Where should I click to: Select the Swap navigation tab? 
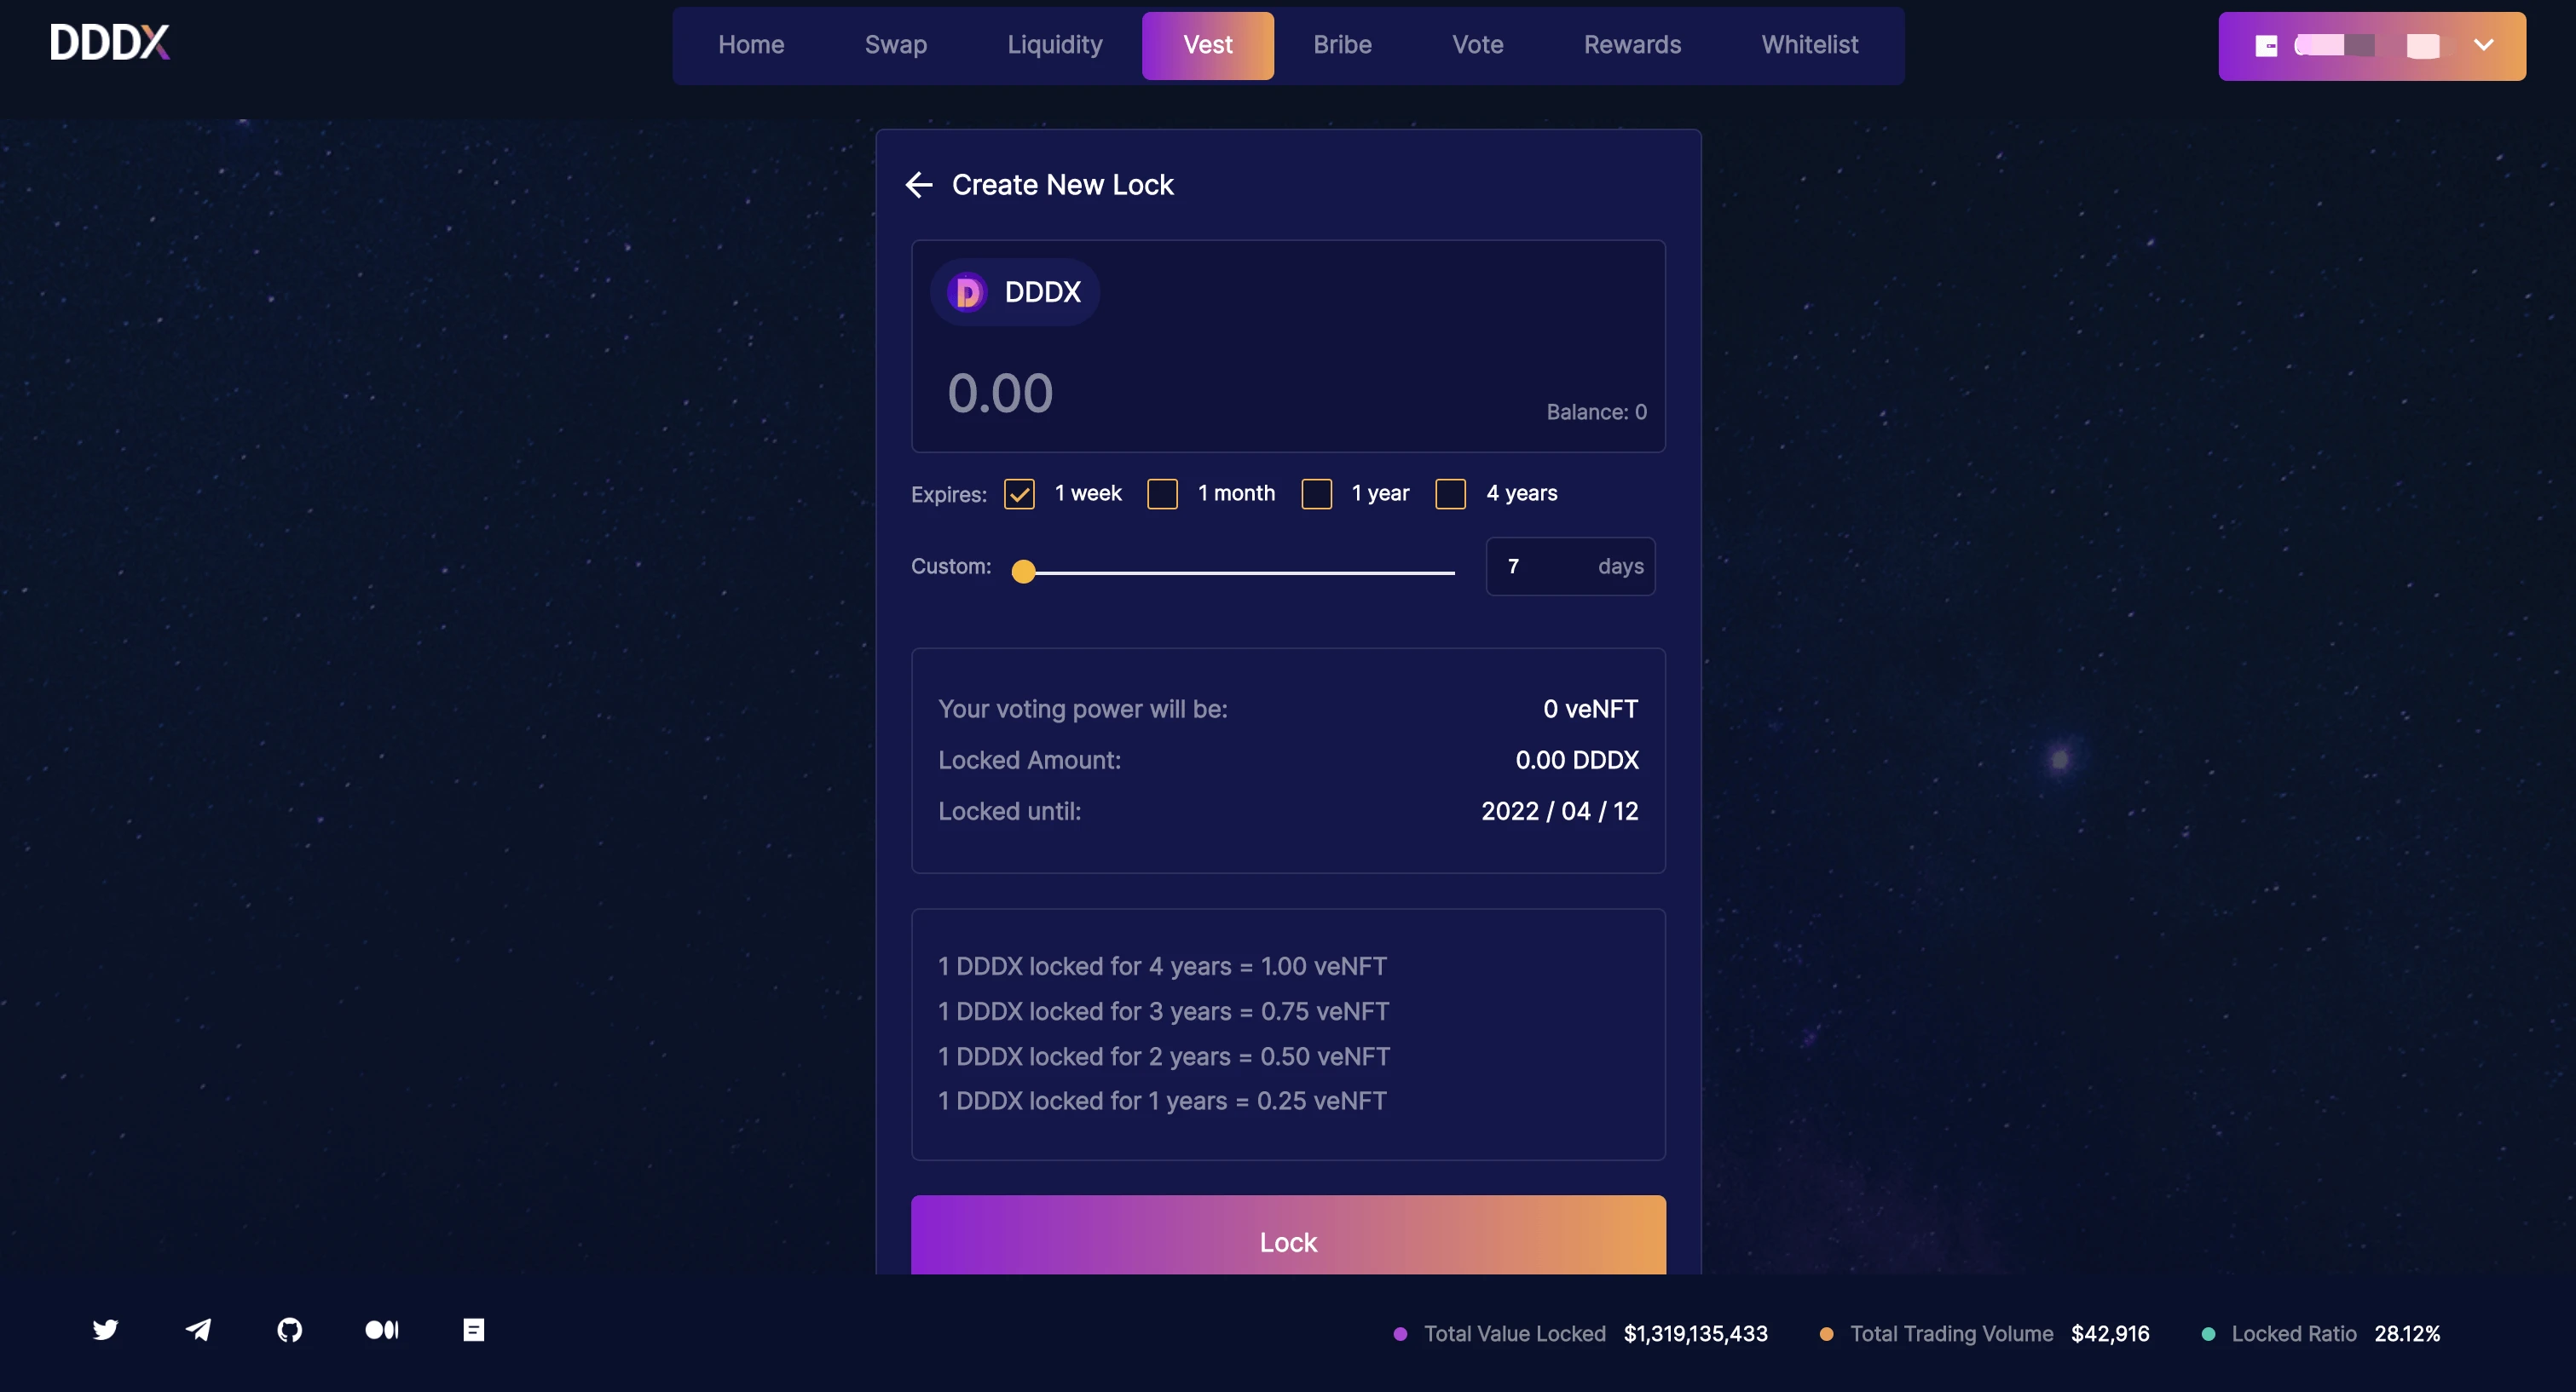[x=895, y=44]
